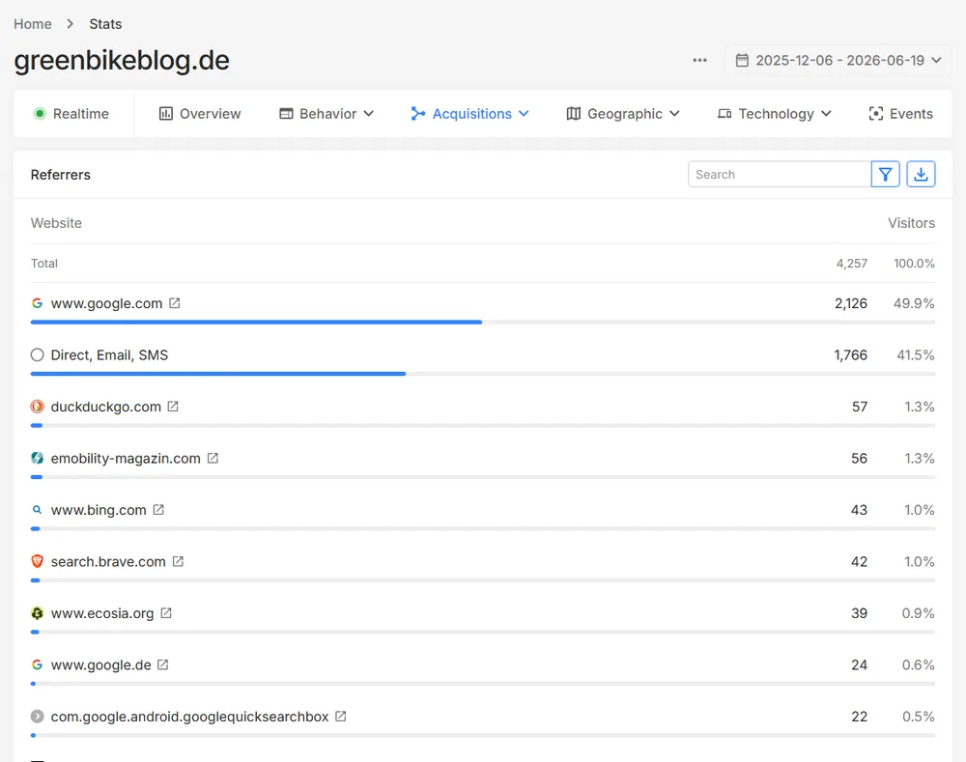Open external link icon for com.google.android.googlequicksearchbox
Screen dimensions: 966x762
[x=341, y=717]
